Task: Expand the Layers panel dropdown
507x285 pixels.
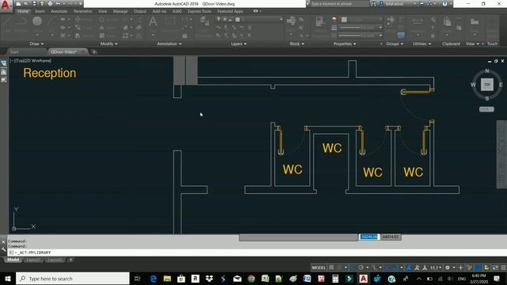Action: click(238, 44)
